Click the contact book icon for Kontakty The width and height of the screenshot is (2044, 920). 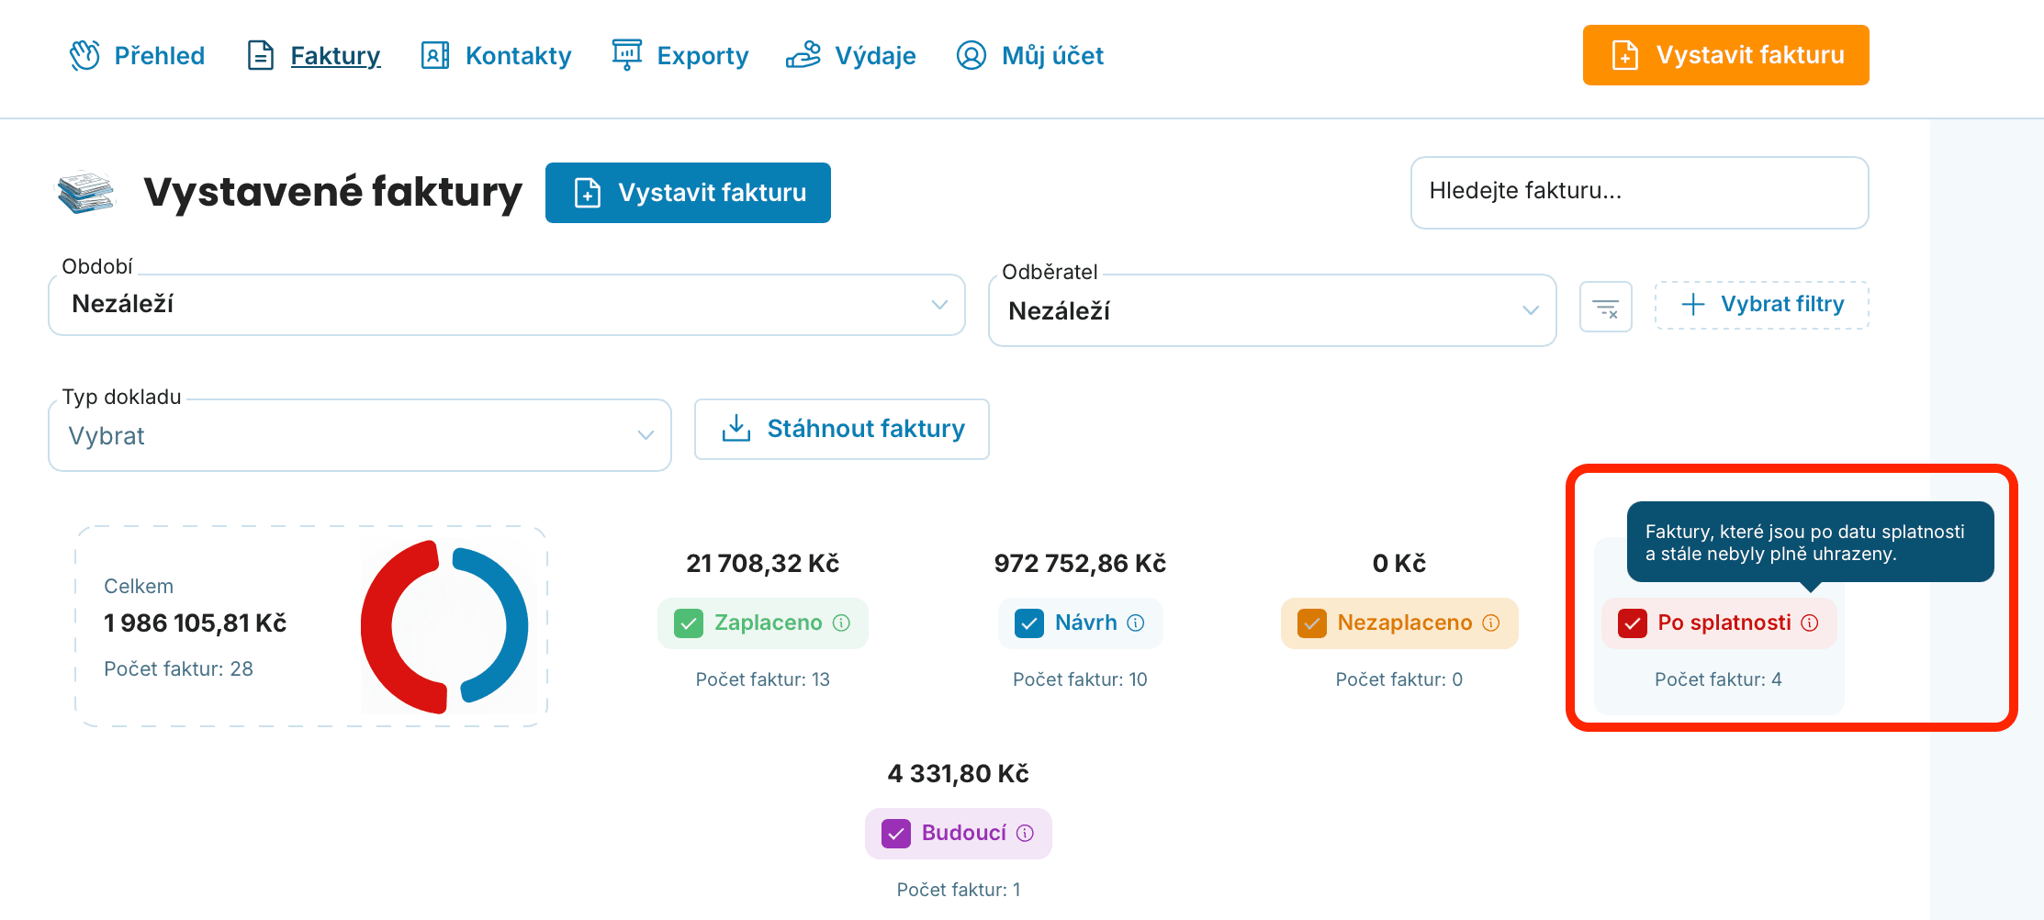tap(435, 55)
